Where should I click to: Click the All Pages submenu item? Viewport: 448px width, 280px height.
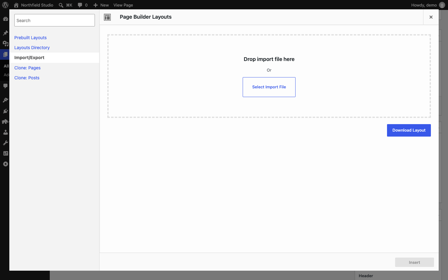coord(6,66)
